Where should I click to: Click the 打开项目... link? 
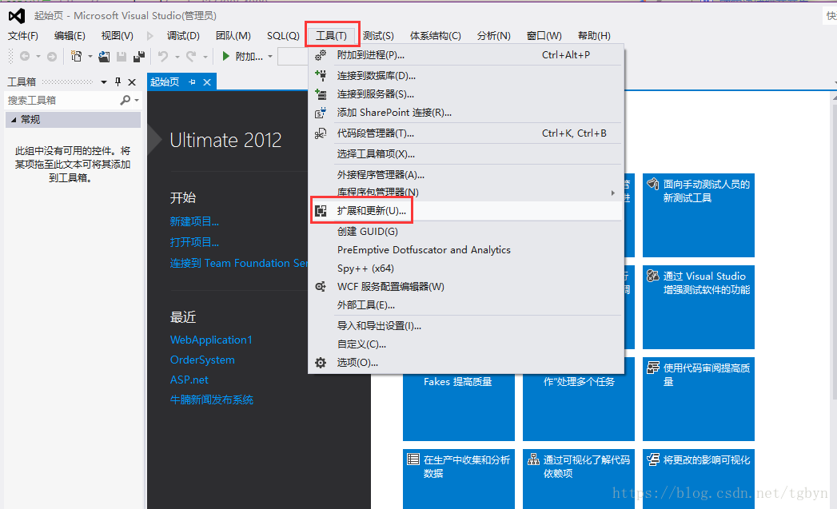coord(194,242)
